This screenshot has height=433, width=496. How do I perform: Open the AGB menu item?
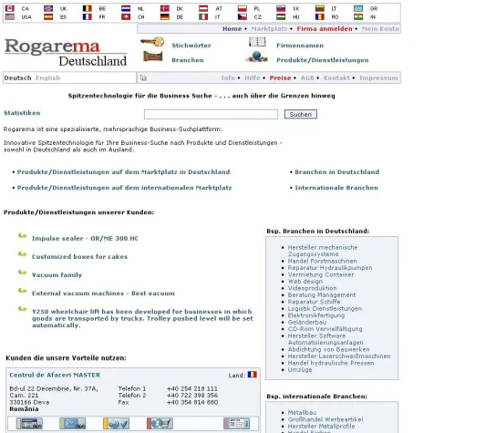point(307,77)
